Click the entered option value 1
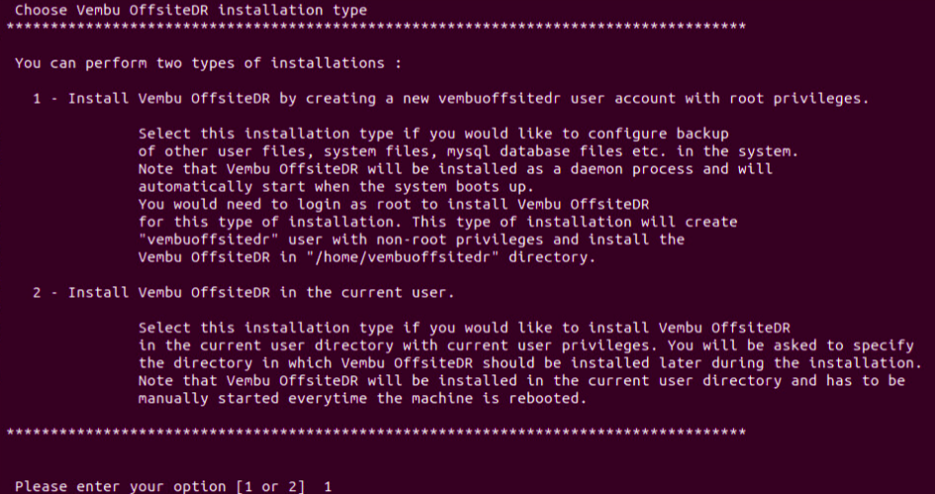The height and width of the screenshot is (494, 935). click(x=327, y=486)
